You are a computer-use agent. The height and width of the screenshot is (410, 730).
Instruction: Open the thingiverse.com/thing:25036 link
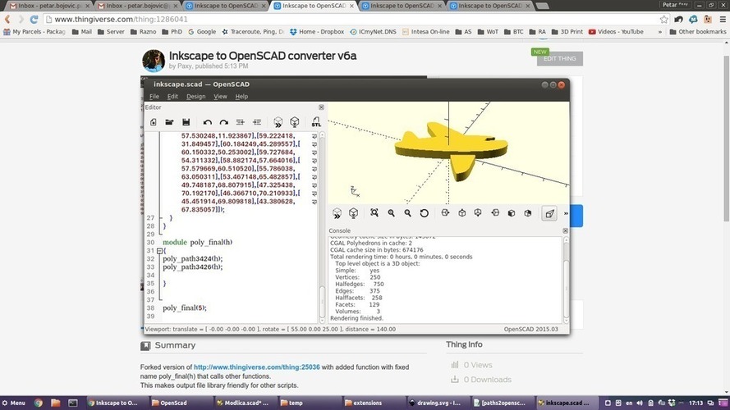click(256, 367)
